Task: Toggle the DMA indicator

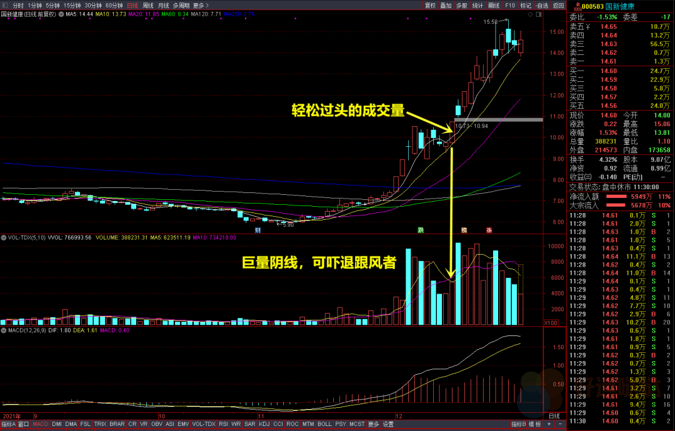Action: pos(71,424)
